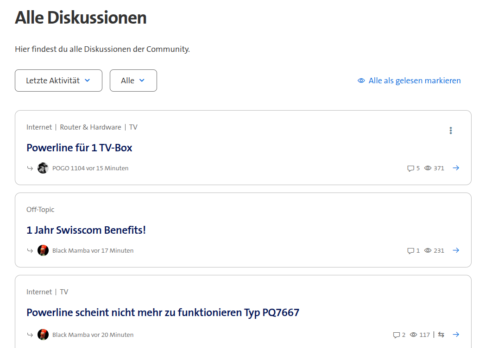The height and width of the screenshot is (348, 479).
Task: Open the three-dot menu on Powerline für 1 TV-Box
Action: pos(450,130)
